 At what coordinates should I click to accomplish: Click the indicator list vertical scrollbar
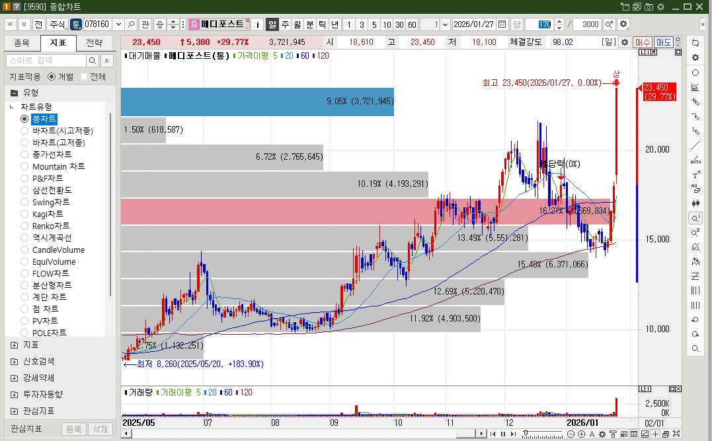click(110, 204)
